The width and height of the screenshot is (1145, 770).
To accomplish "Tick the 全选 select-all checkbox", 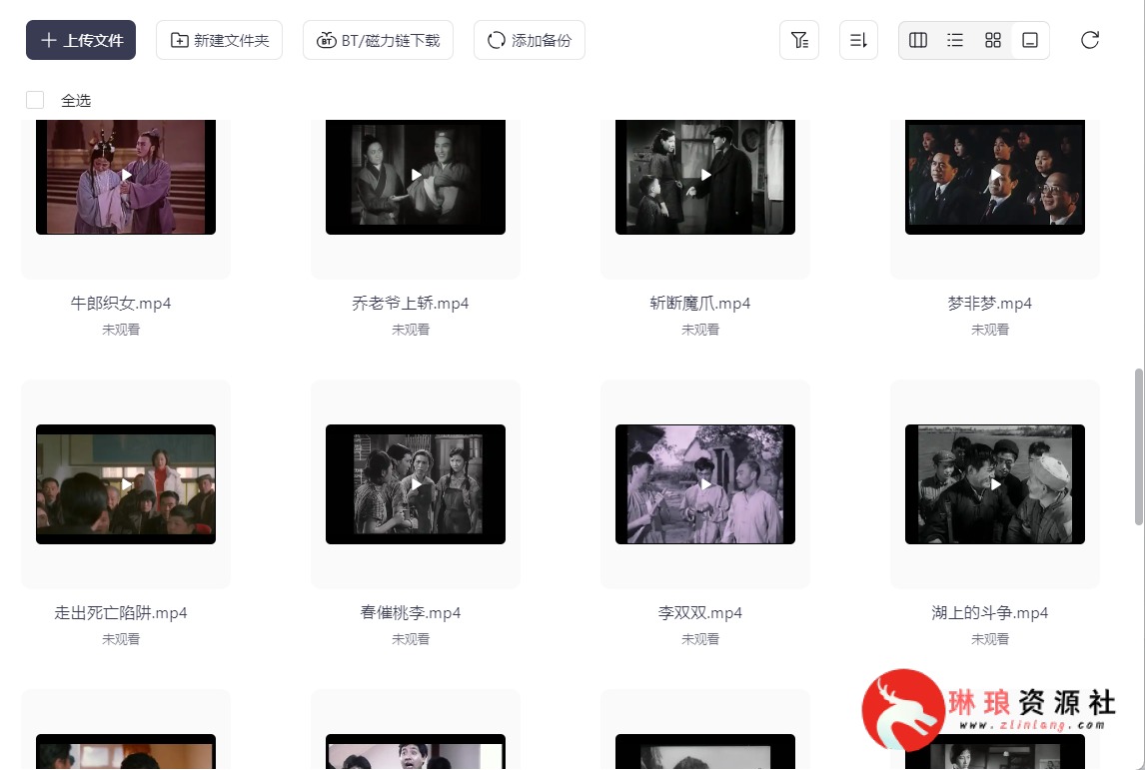I will pyautogui.click(x=35, y=100).
